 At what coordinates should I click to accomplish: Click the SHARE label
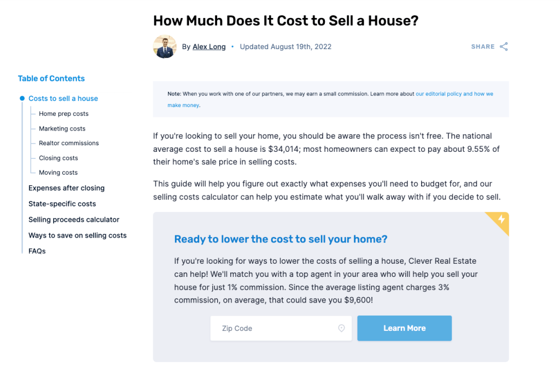pos(482,46)
